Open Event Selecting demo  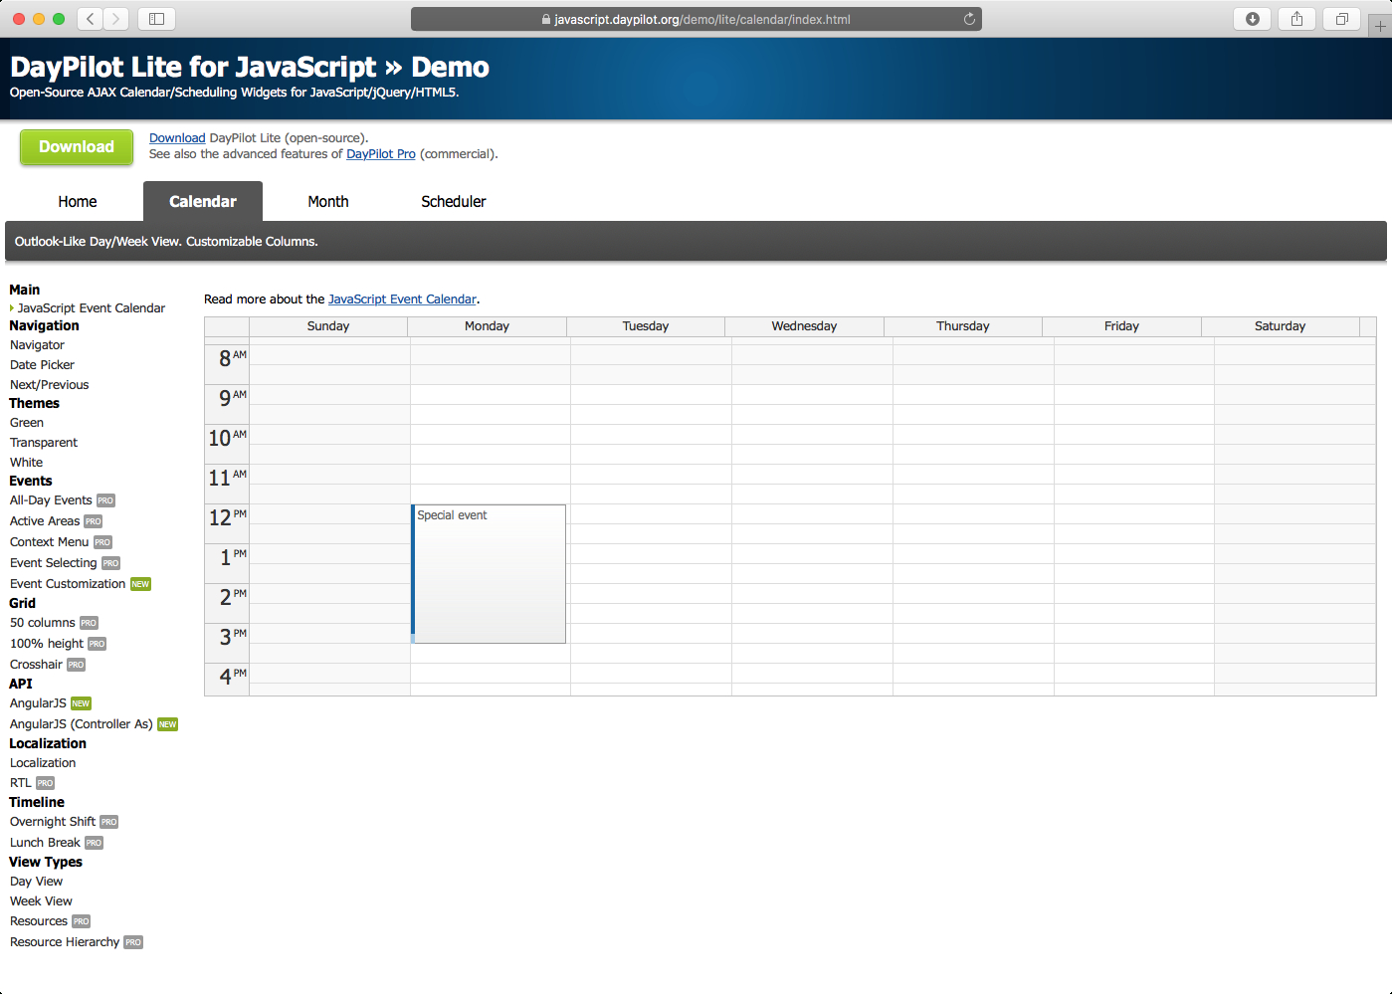click(54, 563)
